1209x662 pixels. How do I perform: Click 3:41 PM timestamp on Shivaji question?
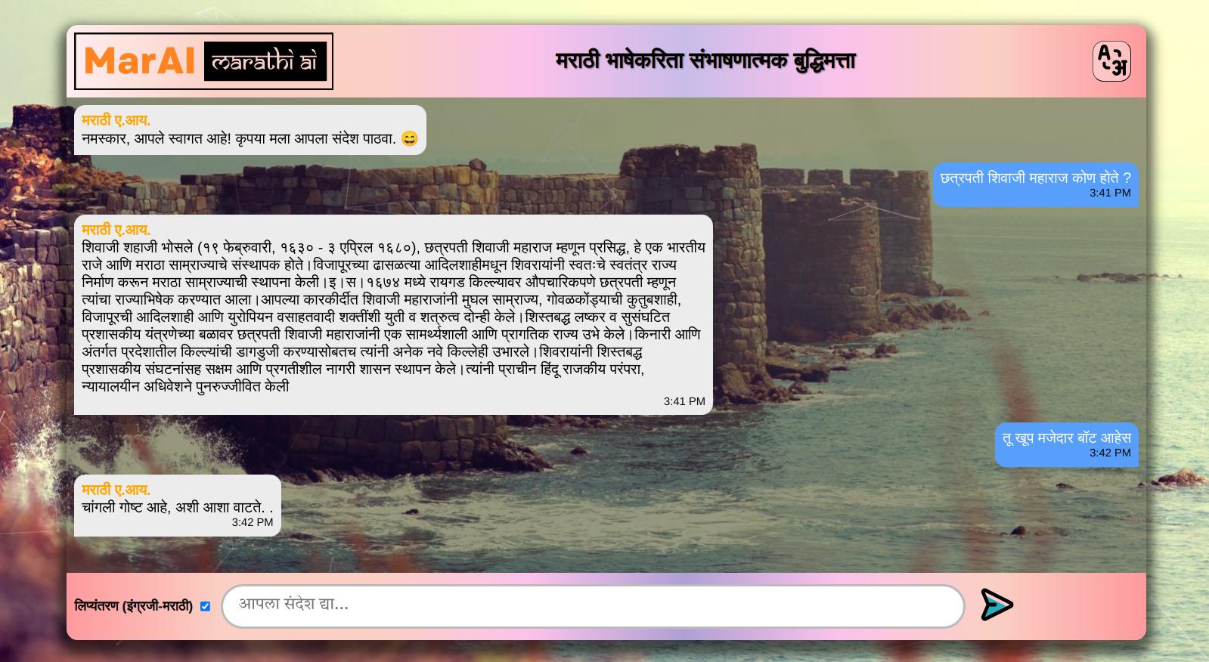click(x=1110, y=193)
